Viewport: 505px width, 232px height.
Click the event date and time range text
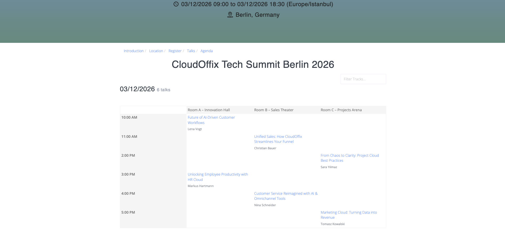click(x=257, y=4)
